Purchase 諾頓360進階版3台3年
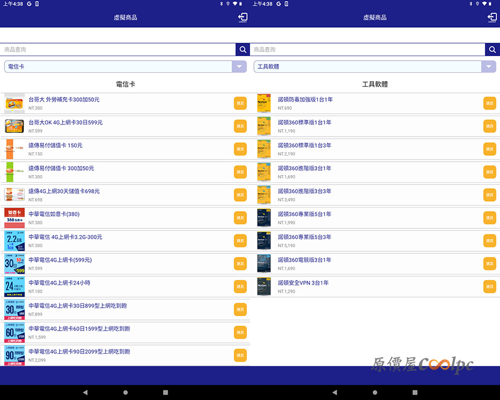 (x=489, y=195)
